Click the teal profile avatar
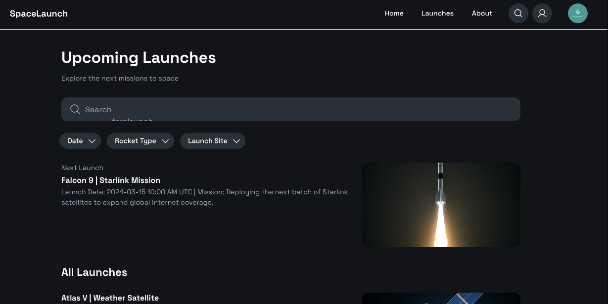608x304 pixels. [x=578, y=13]
